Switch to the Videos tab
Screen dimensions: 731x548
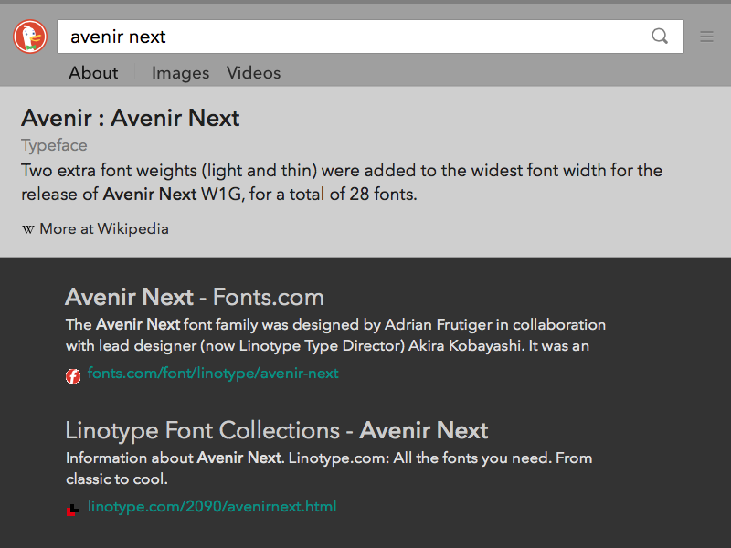pyautogui.click(x=254, y=73)
